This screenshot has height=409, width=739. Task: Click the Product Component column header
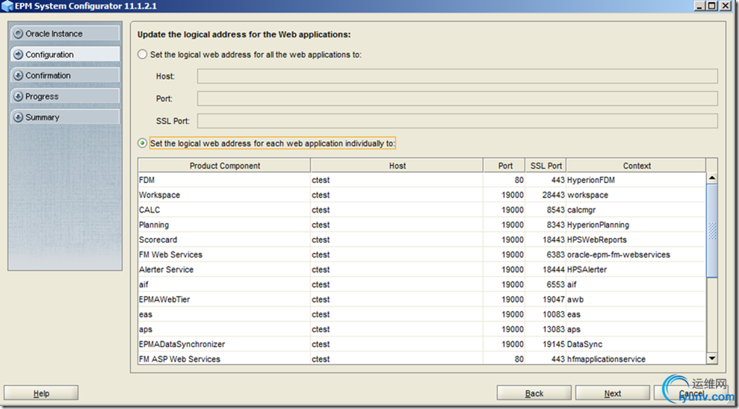[x=224, y=166]
